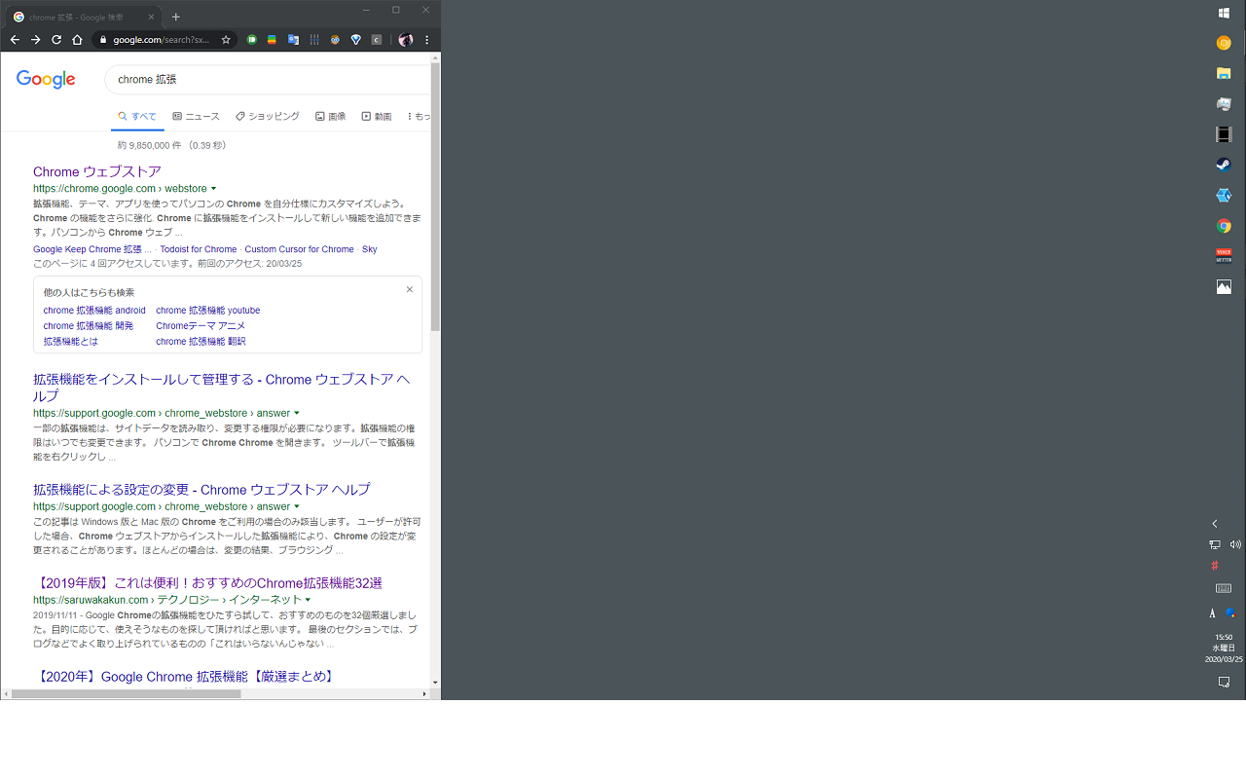Image resolution: width=1246 pixels, height=779 pixels.
Task: Open the volume speaker tray icon
Action: tap(1235, 544)
